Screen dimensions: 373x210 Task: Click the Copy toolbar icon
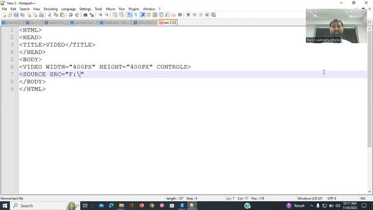tap(56, 15)
